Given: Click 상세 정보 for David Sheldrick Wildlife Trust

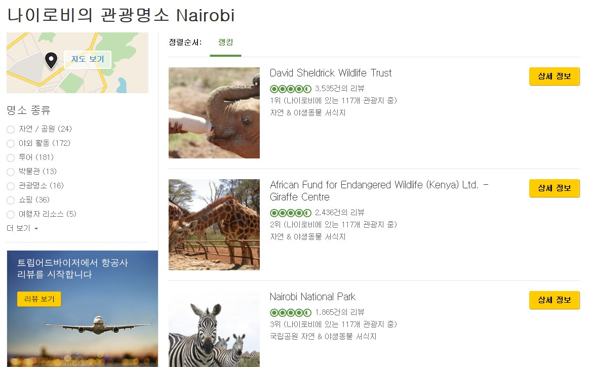Looking at the screenshot, I should [554, 76].
